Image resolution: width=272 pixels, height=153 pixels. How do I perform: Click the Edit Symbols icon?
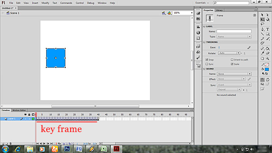[x=169, y=13]
